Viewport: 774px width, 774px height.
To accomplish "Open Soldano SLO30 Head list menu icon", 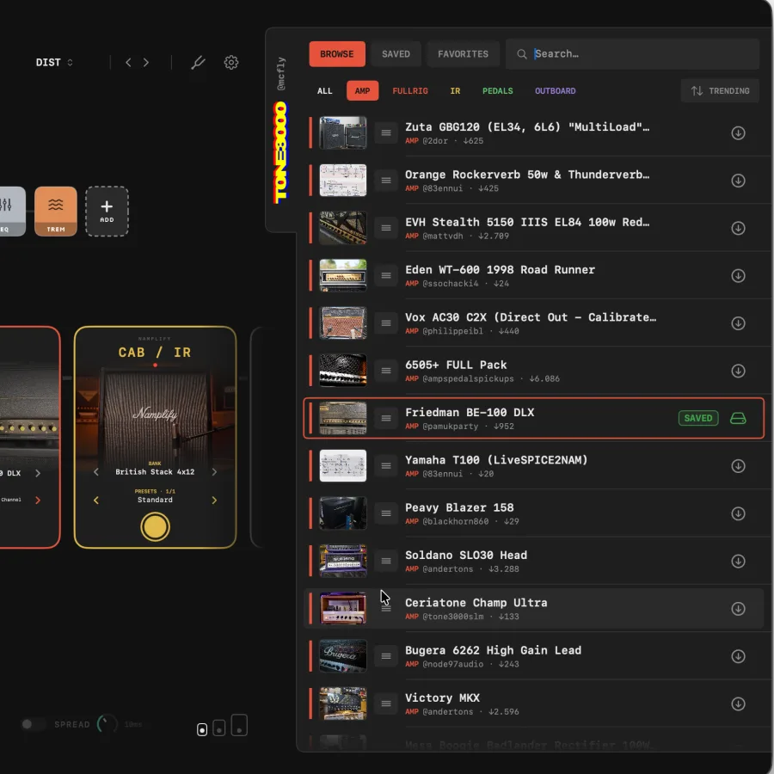I will pyautogui.click(x=386, y=562).
